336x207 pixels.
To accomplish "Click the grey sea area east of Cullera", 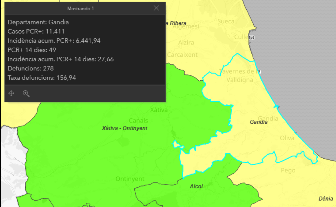I will pyautogui.click(x=291, y=40).
